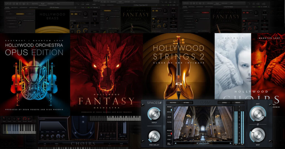Adjust the Dry knob in Spaces II
Image resolution: width=285 pixels, height=149 pixels.
point(257,114)
